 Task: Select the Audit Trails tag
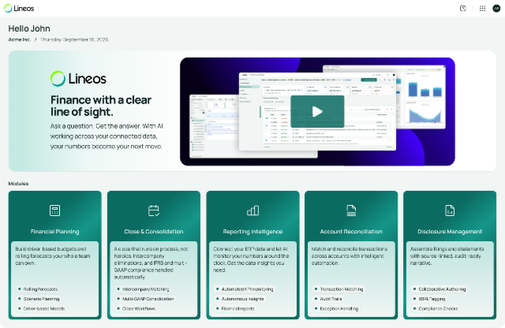[x=328, y=299]
